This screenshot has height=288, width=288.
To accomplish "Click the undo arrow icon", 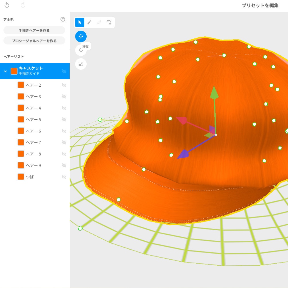I will pos(7,5).
